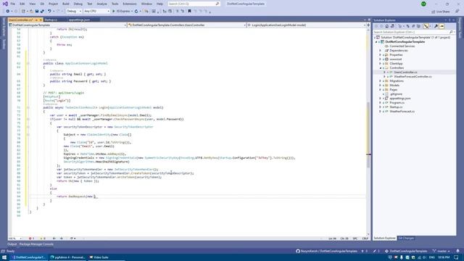The image size is (464, 261).
Task: Open the Extensions menu
Action: pyautogui.click(x=130, y=4)
